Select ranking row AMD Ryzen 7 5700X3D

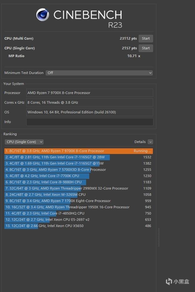[79, 170]
